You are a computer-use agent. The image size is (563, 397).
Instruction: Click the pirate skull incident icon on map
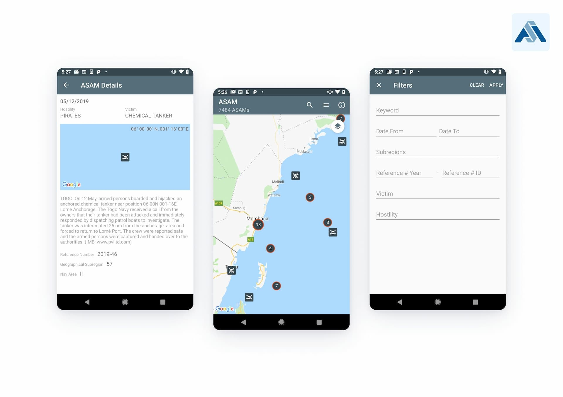click(296, 175)
